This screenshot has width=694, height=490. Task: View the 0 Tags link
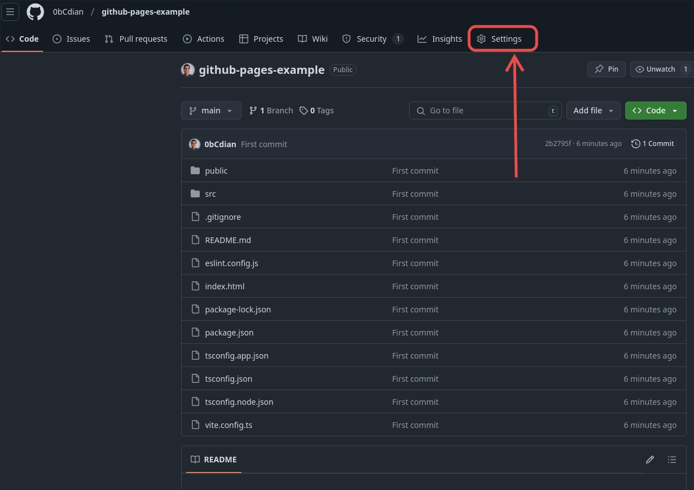tap(317, 111)
